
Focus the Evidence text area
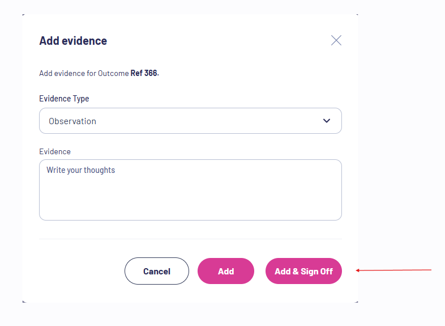[190, 190]
